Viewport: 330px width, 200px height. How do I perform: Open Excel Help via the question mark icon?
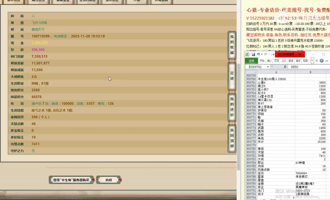click(x=321, y=61)
